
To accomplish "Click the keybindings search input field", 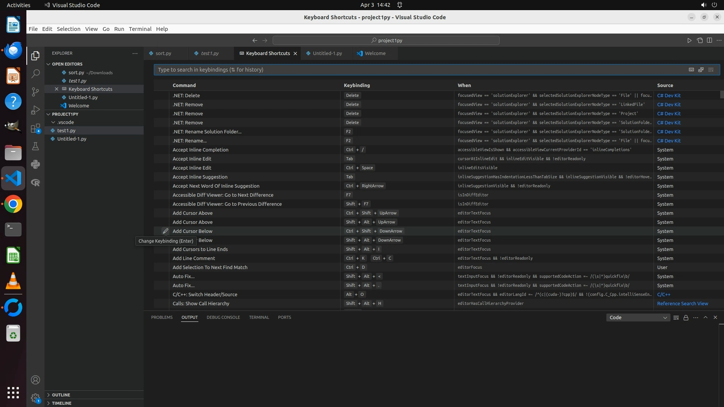I will click(x=415, y=70).
